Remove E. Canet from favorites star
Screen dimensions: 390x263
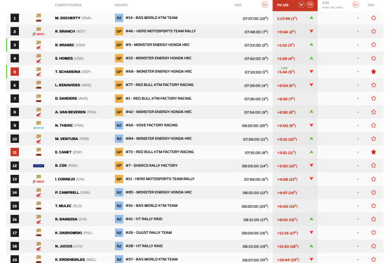pos(373,152)
